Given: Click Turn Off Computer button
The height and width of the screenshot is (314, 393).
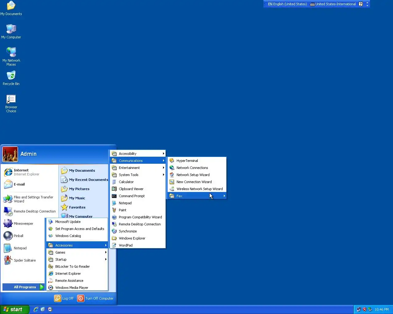Looking at the screenshot, I should pos(95,298).
